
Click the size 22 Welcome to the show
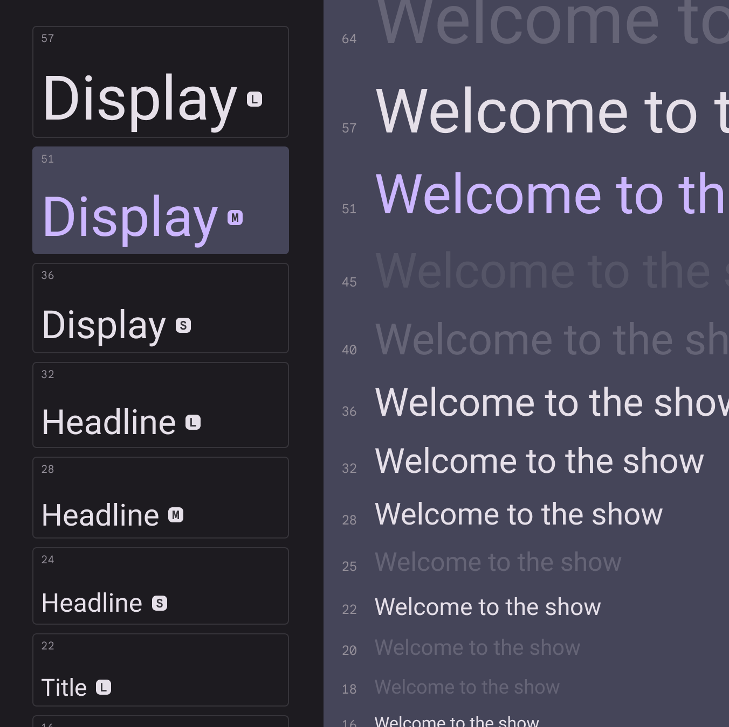487,607
